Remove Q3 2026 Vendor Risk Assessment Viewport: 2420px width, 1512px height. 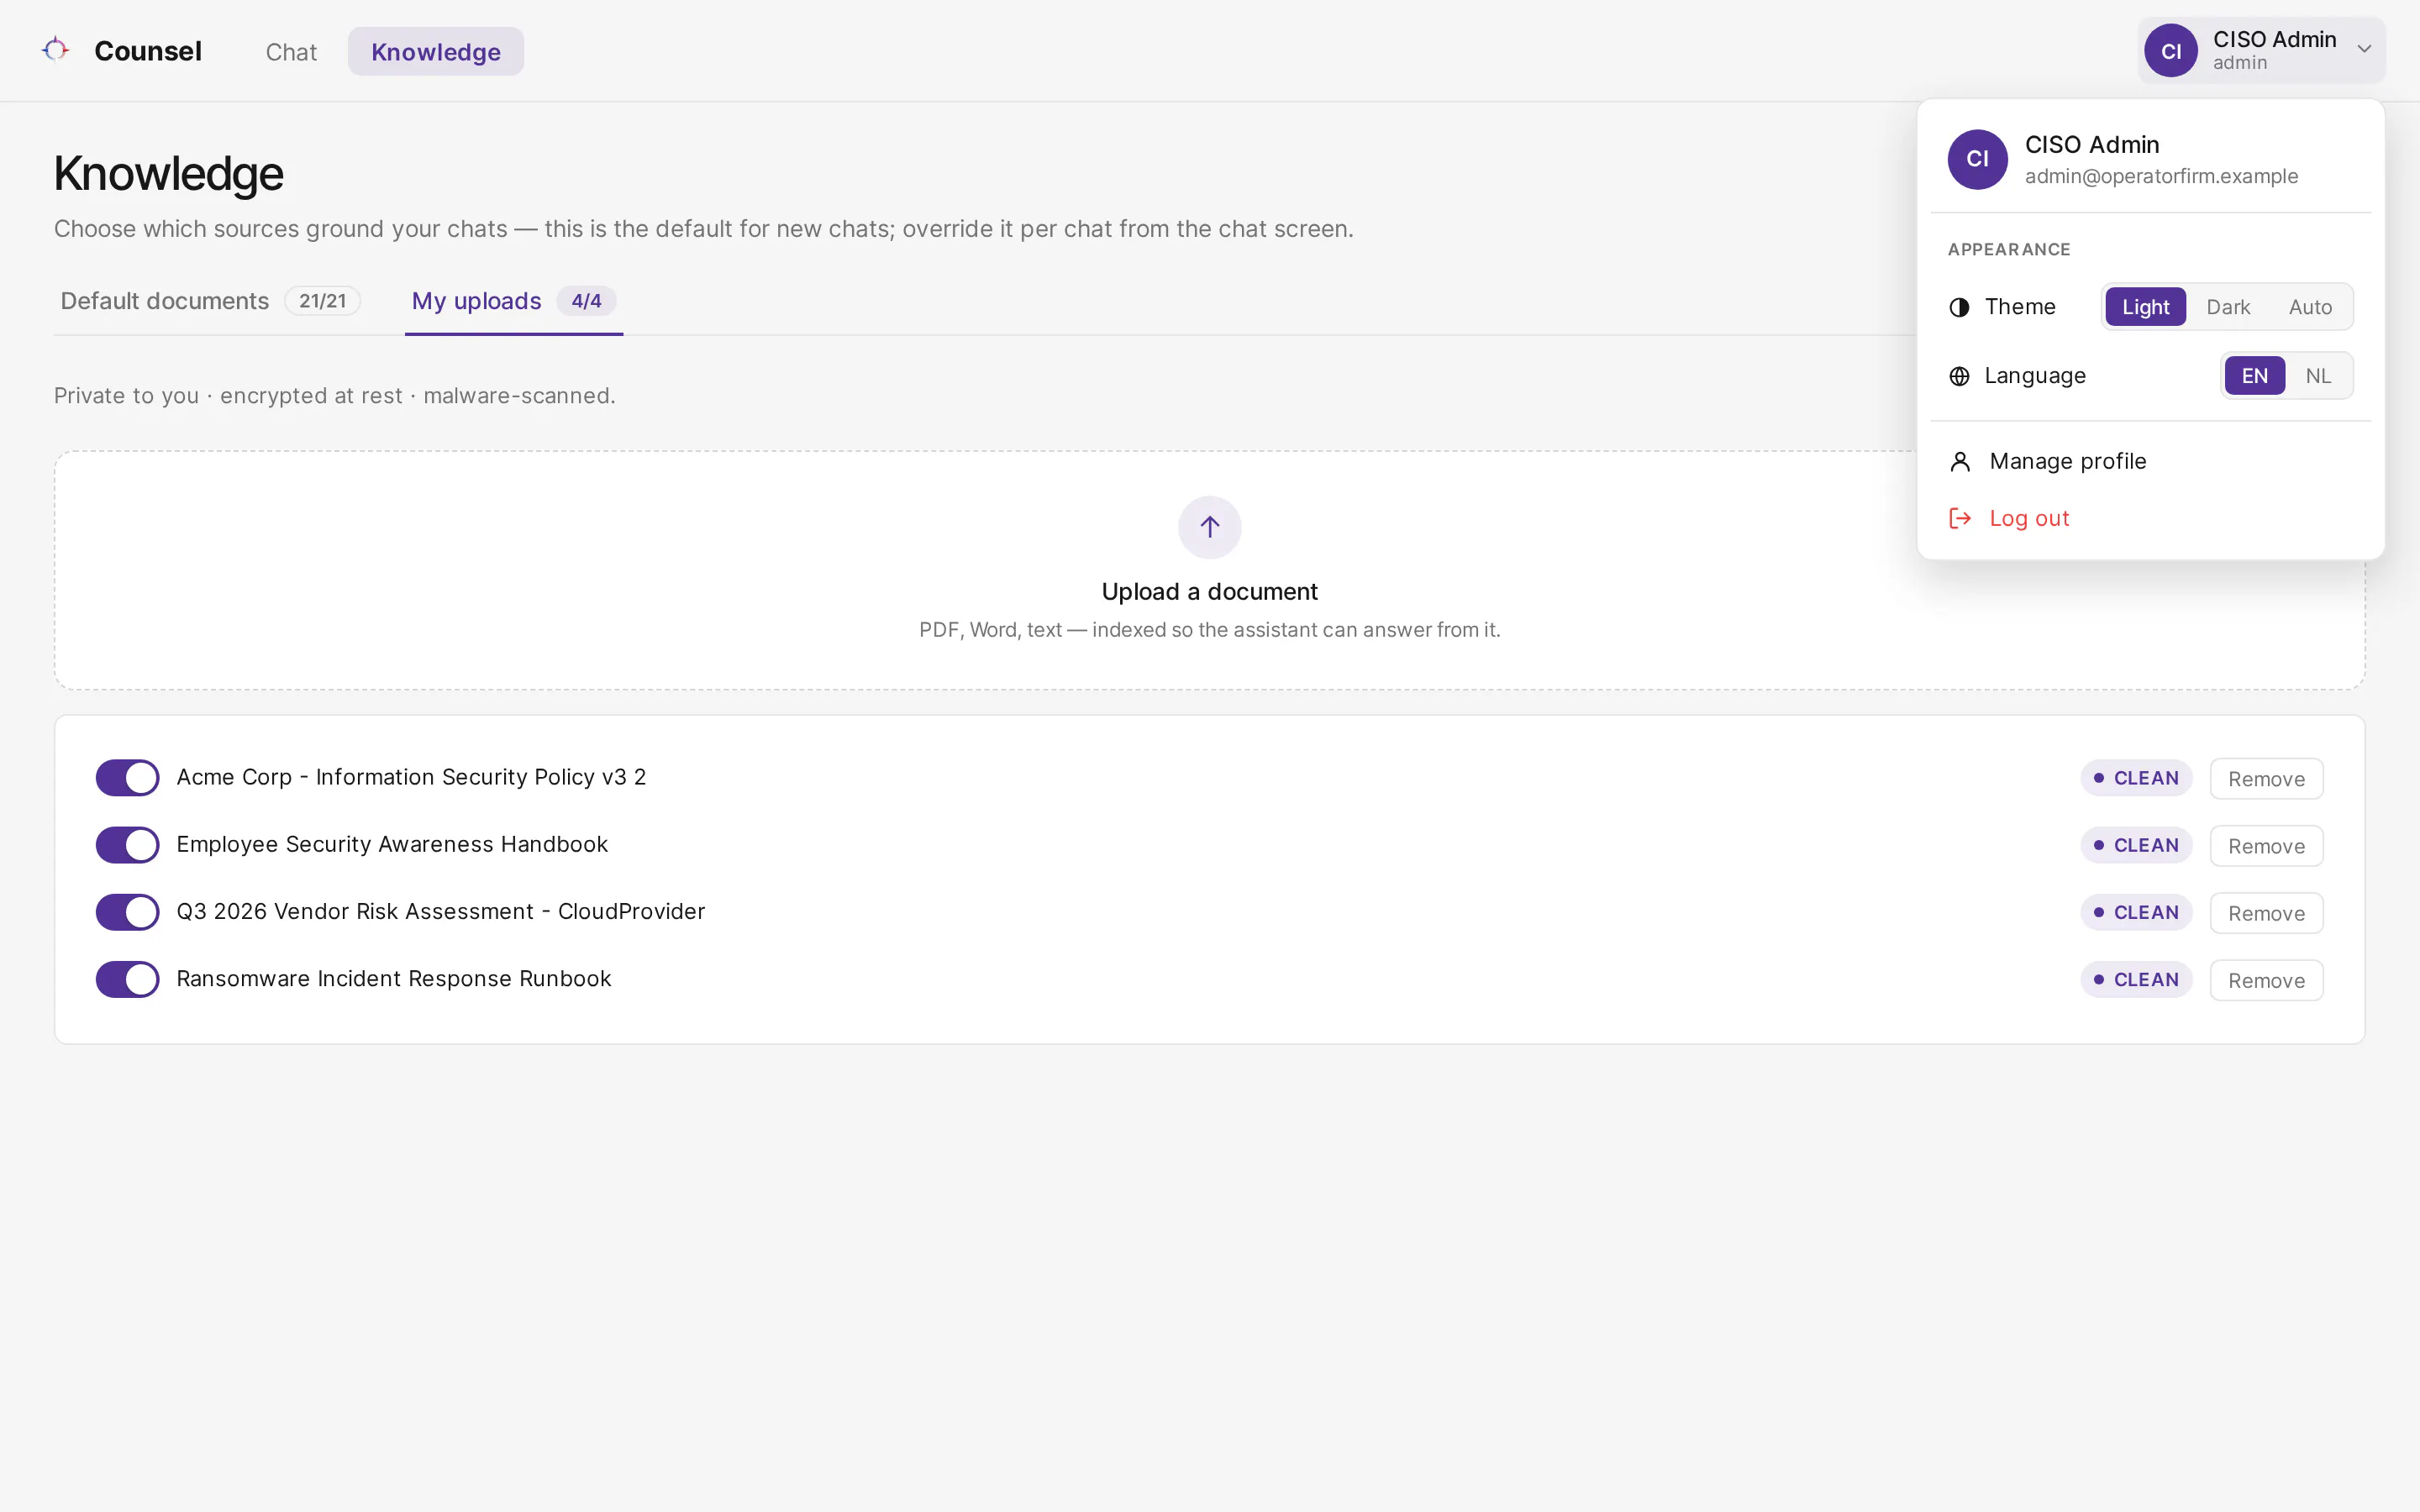coord(2266,913)
